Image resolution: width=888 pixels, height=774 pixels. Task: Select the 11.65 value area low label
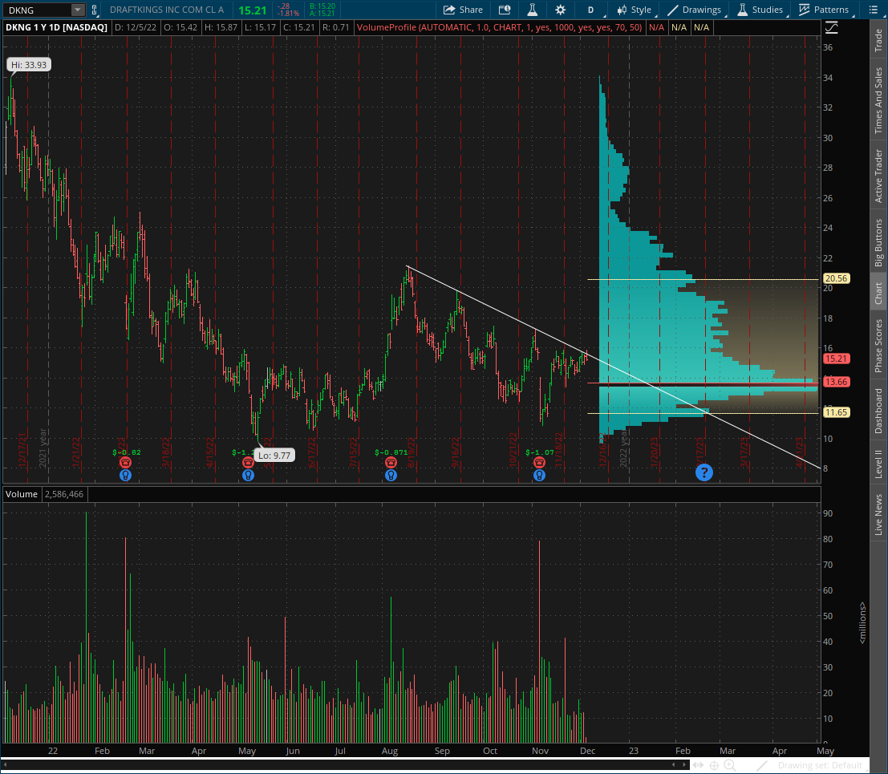pyautogui.click(x=837, y=412)
